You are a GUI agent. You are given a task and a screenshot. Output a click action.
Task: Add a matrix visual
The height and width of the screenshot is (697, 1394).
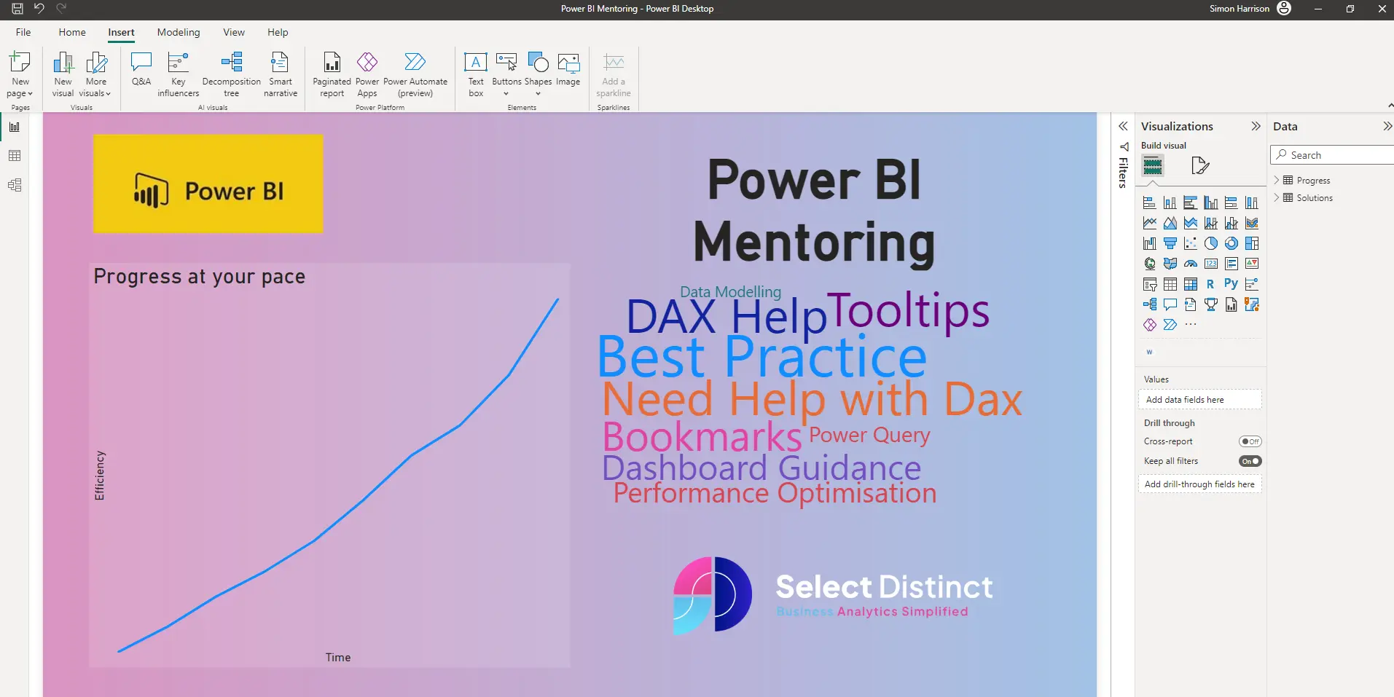[x=1190, y=284]
